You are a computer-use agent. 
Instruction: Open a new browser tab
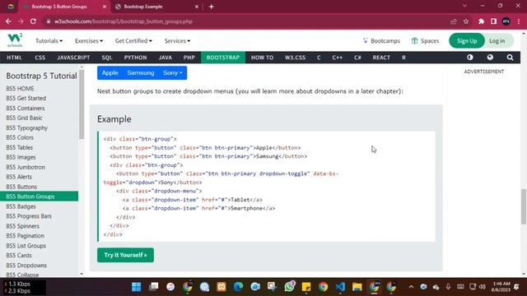[211, 7]
